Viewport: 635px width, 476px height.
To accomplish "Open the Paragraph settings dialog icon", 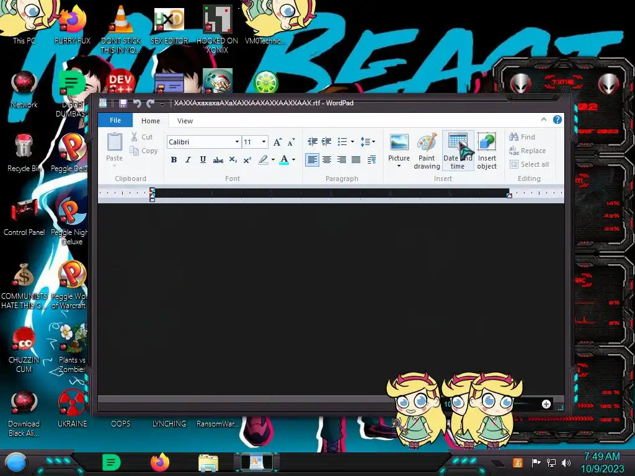I will coord(371,160).
